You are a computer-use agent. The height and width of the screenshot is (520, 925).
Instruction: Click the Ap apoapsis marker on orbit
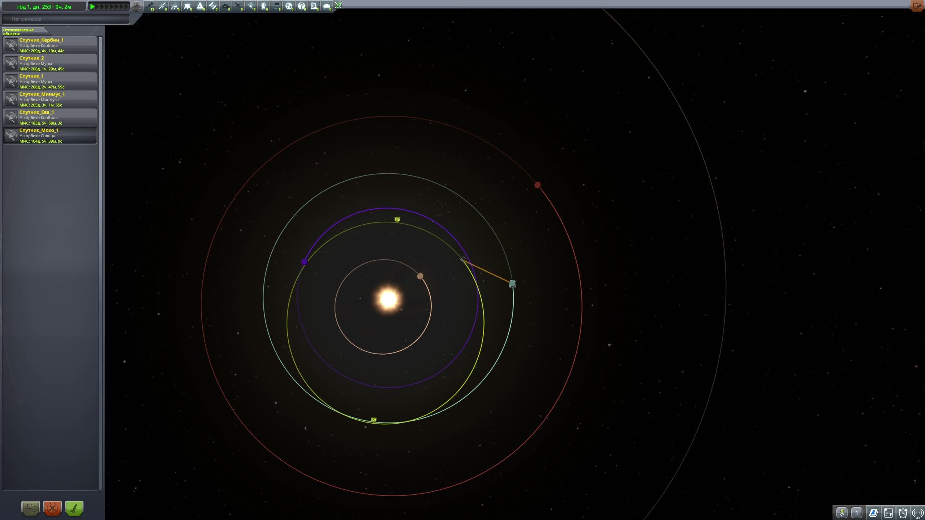pyautogui.click(x=374, y=420)
